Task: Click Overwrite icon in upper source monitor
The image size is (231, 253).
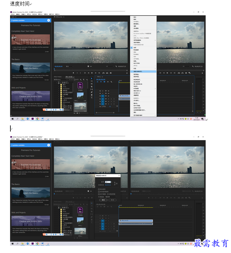Action: (x=107, y=73)
